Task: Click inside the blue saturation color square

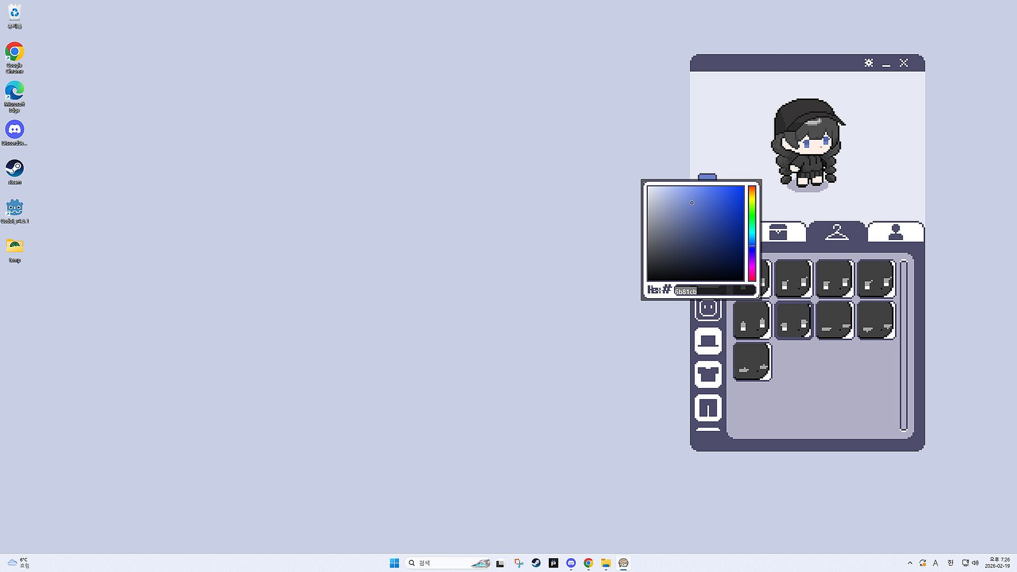Action: (695, 233)
